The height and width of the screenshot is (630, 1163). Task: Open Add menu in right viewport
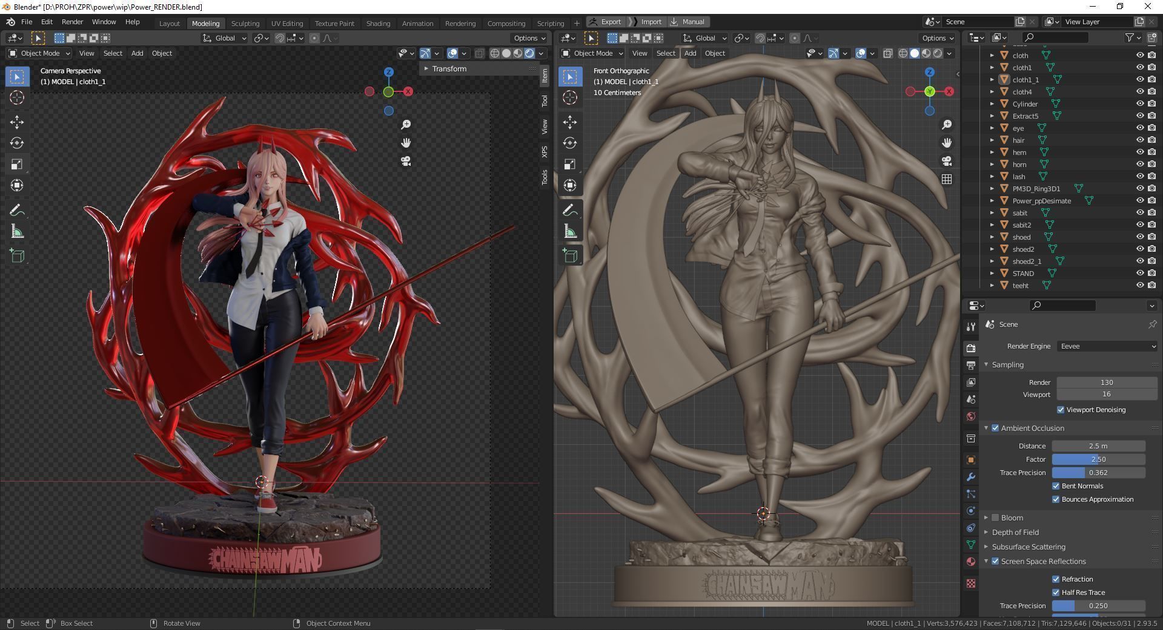click(690, 53)
